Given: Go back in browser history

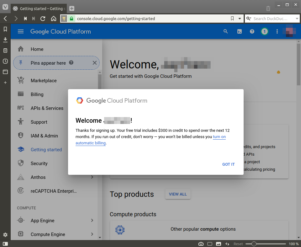Looking at the screenshot, I should tap(5, 19).
